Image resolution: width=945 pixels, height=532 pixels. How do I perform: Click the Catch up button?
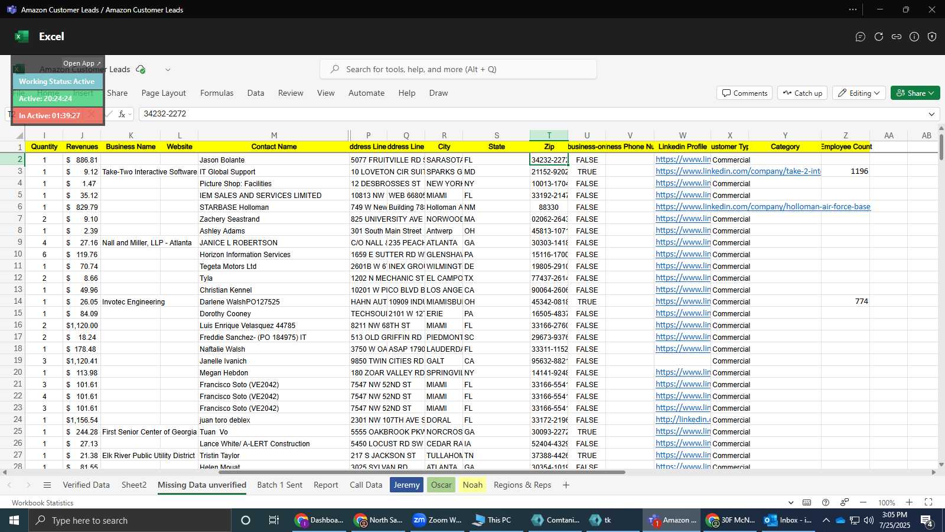pyautogui.click(x=803, y=93)
